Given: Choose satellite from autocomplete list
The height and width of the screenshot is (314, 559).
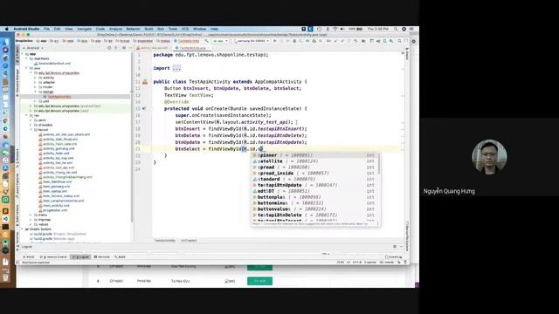Looking at the screenshot, I should tap(314, 161).
